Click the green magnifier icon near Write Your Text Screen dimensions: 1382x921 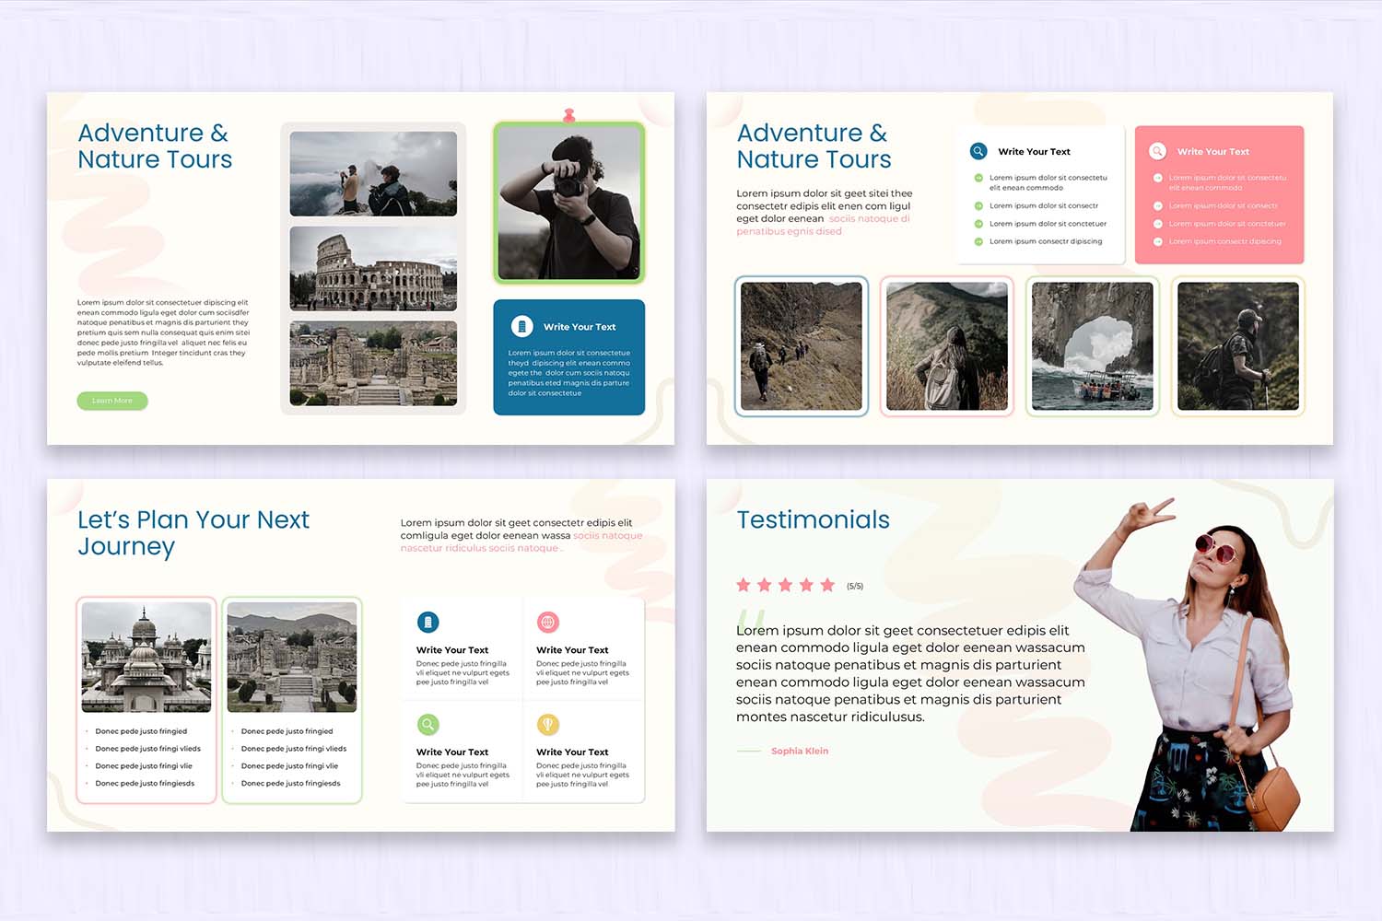coord(428,725)
